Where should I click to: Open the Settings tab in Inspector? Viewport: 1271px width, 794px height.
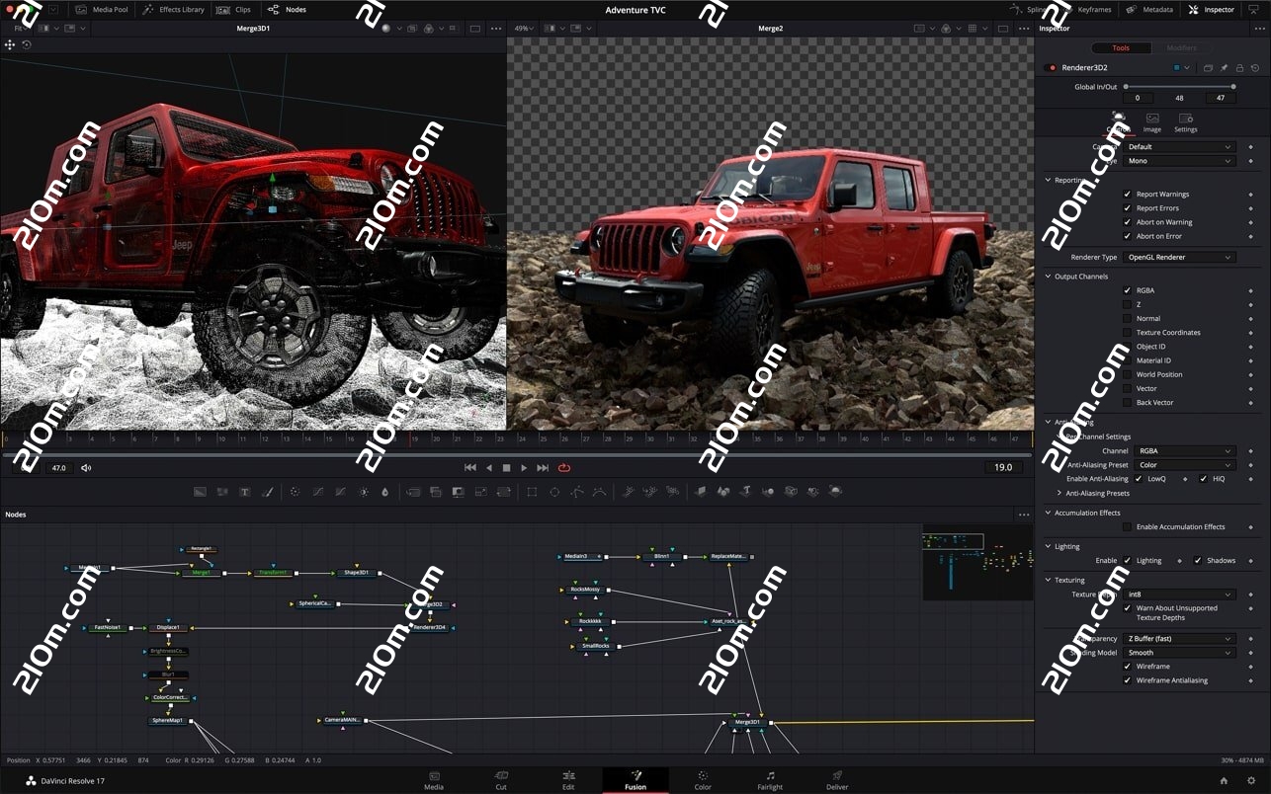[x=1186, y=122]
